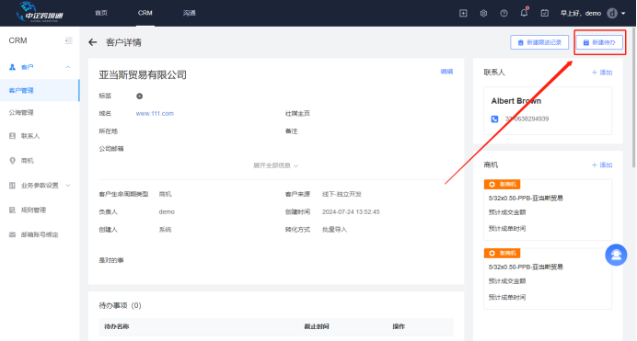Click the 商机 lightbulb icon in sidebar
Image resolution: width=637 pixels, height=341 pixels.
[x=12, y=161]
